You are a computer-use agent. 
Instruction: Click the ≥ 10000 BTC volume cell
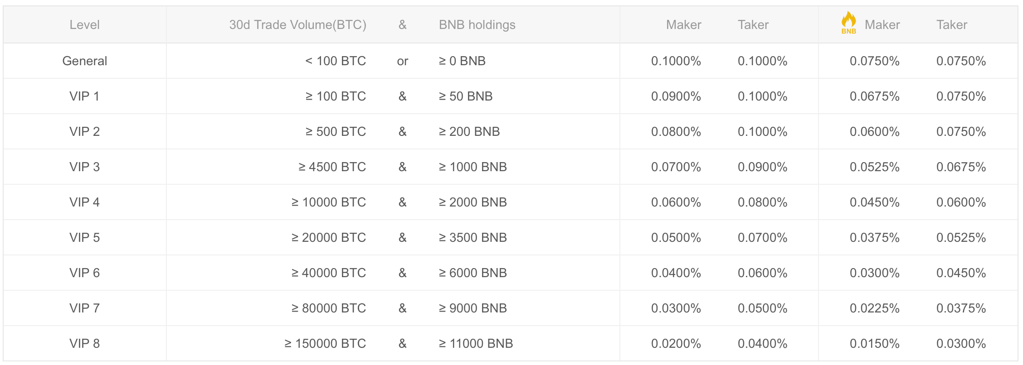point(328,202)
